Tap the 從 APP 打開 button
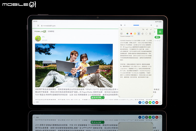 pos(96,97)
